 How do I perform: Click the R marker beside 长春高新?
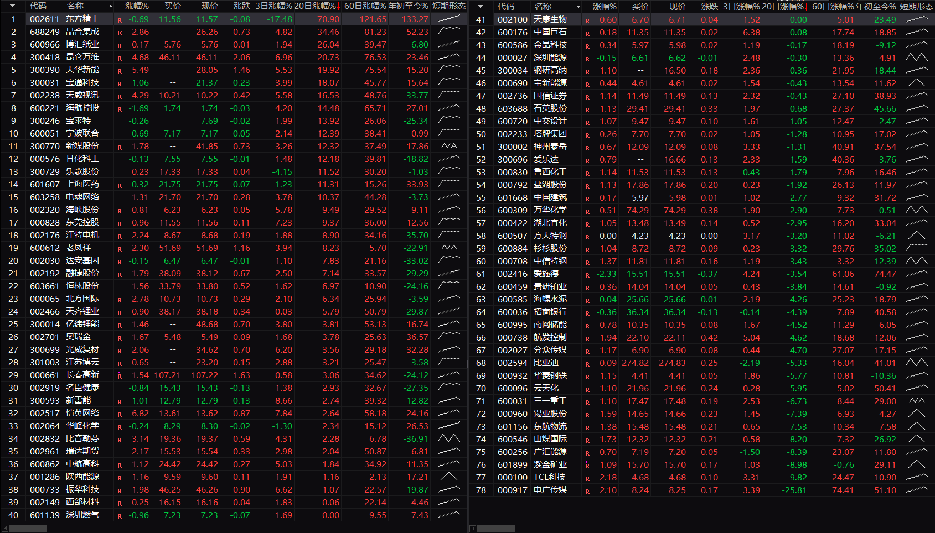pos(120,376)
